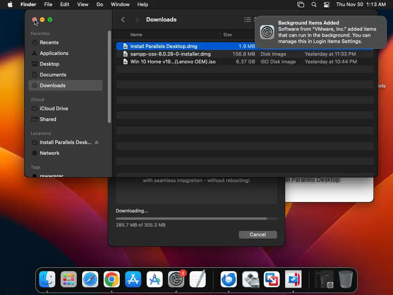This screenshot has width=393, height=295.
Task: Open Boot Camp Assistant from the Dock
Action: [250, 279]
